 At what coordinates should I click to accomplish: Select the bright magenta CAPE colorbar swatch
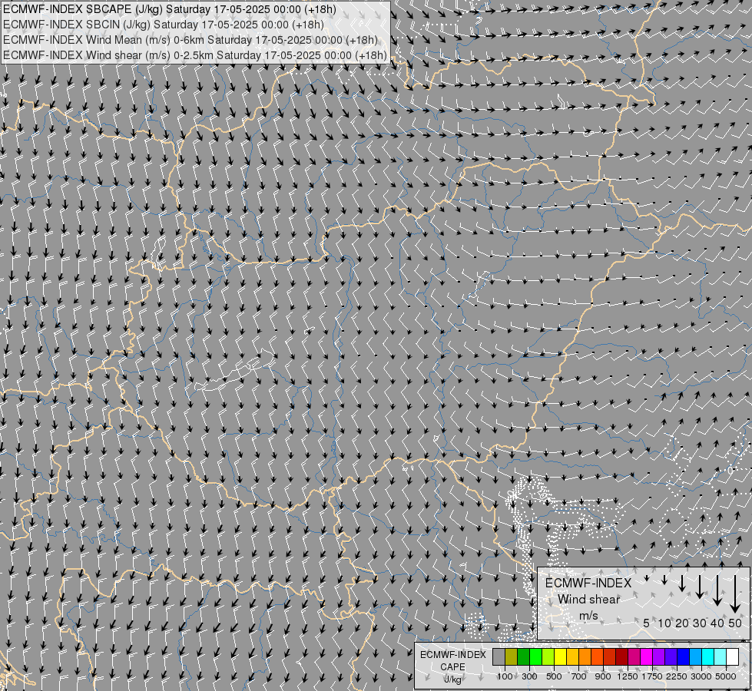click(x=647, y=656)
